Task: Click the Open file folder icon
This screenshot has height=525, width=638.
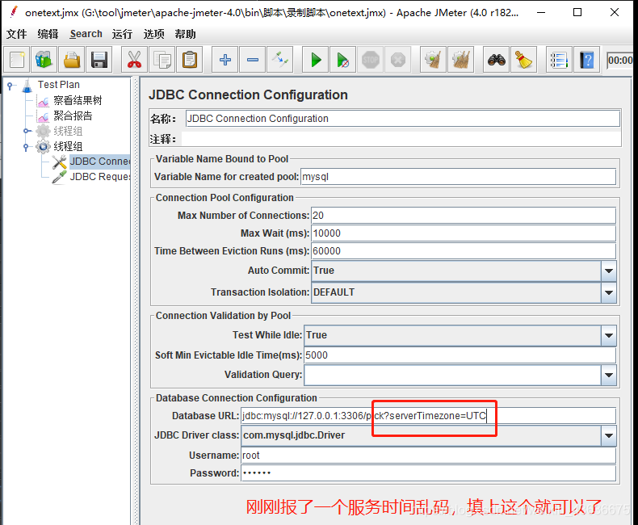Action: [x=72, y=61]
